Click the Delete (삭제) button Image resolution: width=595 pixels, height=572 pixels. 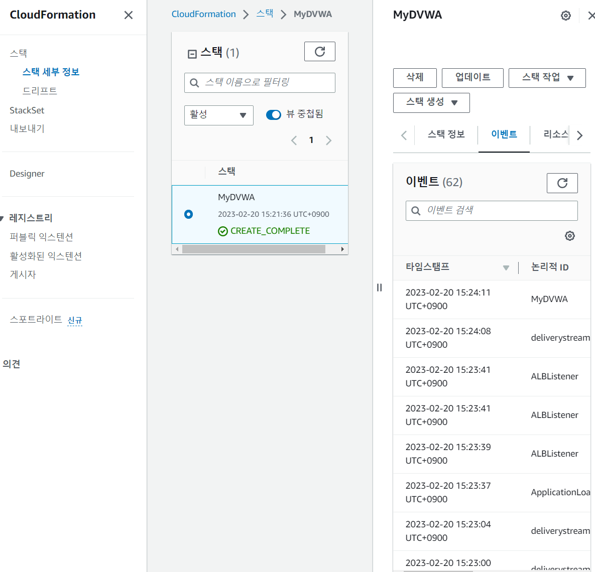click(415, 78)
